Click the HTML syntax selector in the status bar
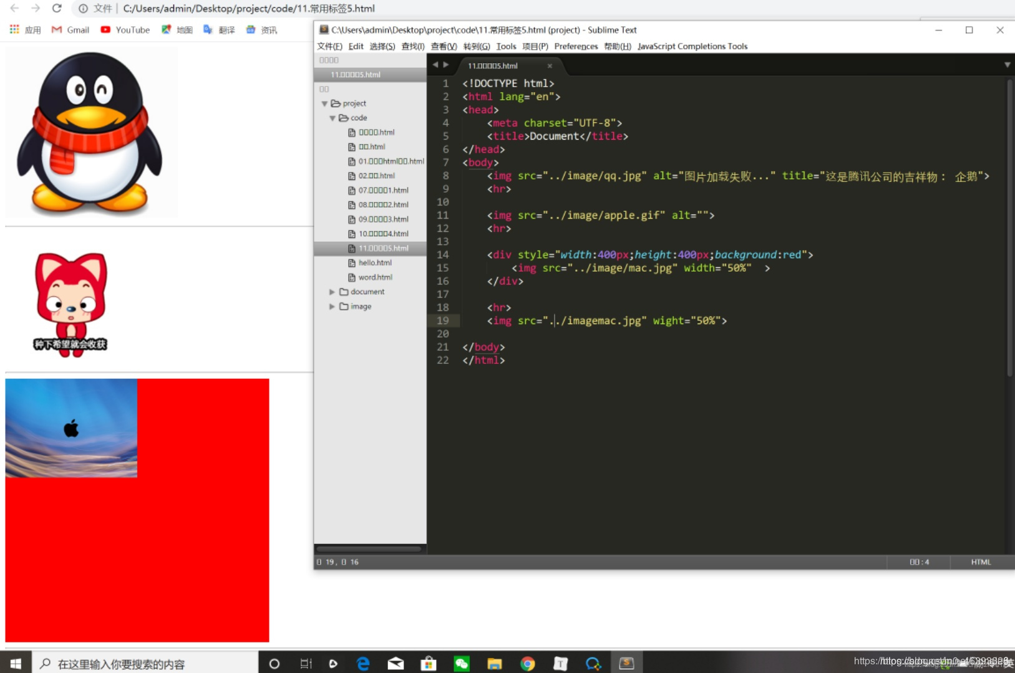The width and height of the screenshot is (1015, 673). point(981,562)
